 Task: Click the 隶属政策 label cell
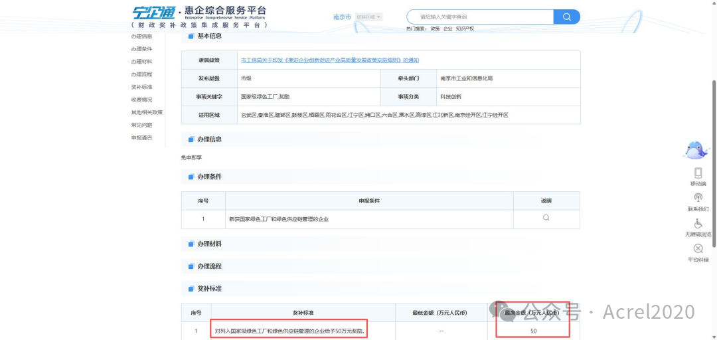[x=209, y=60]
